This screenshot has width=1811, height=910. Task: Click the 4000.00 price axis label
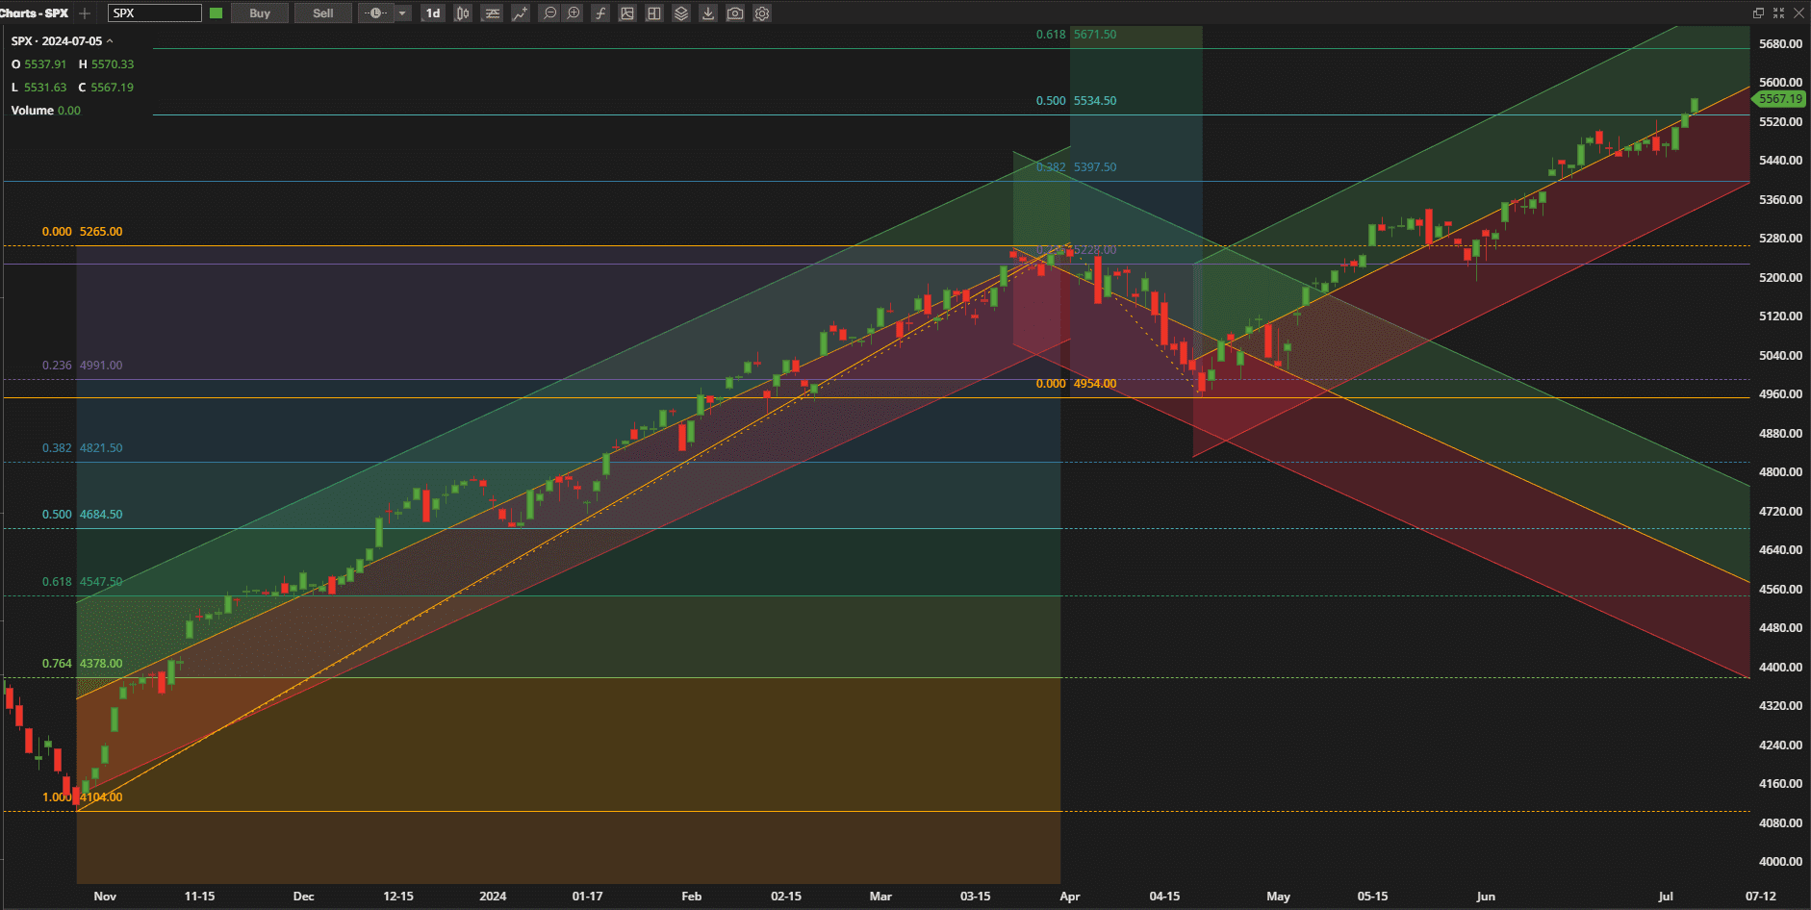click(1780, 862)
